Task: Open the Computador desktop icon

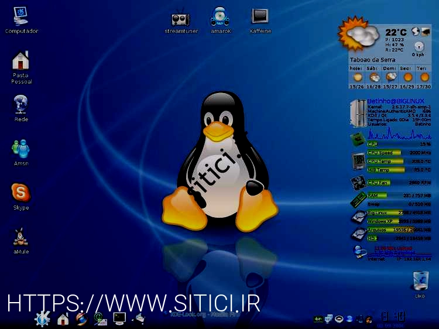Action: click(x=21, y=20)
